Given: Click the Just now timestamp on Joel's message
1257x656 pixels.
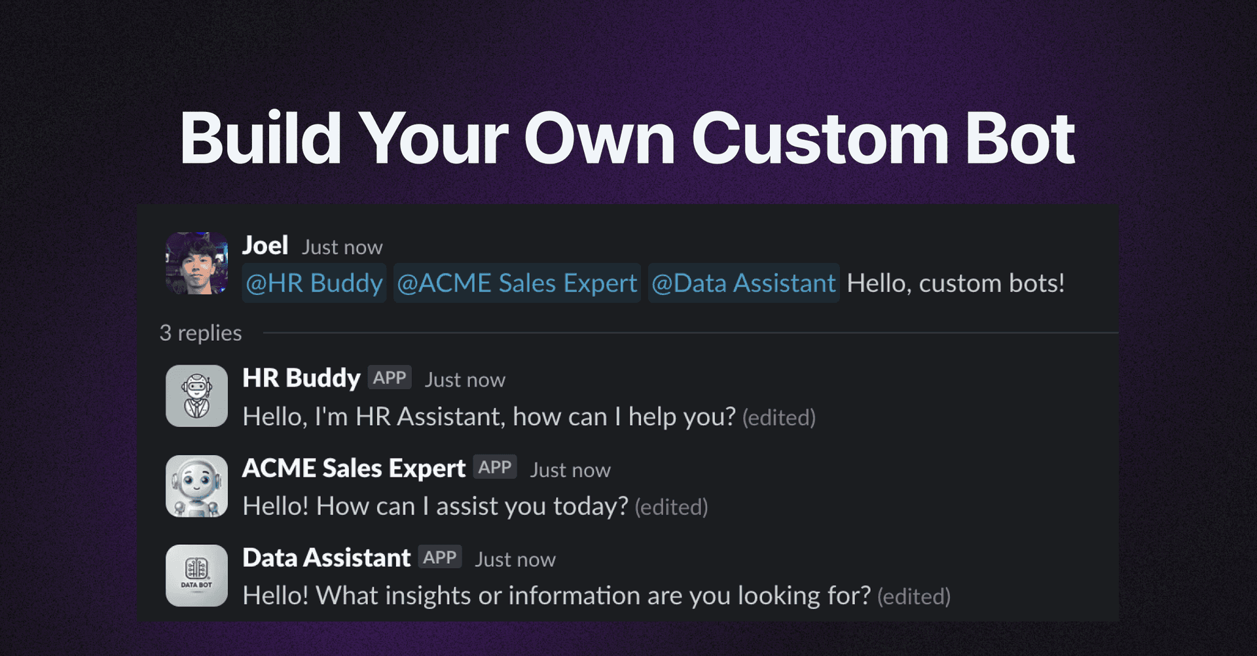Looking at the screenshot, I should [x=342, y=247].
